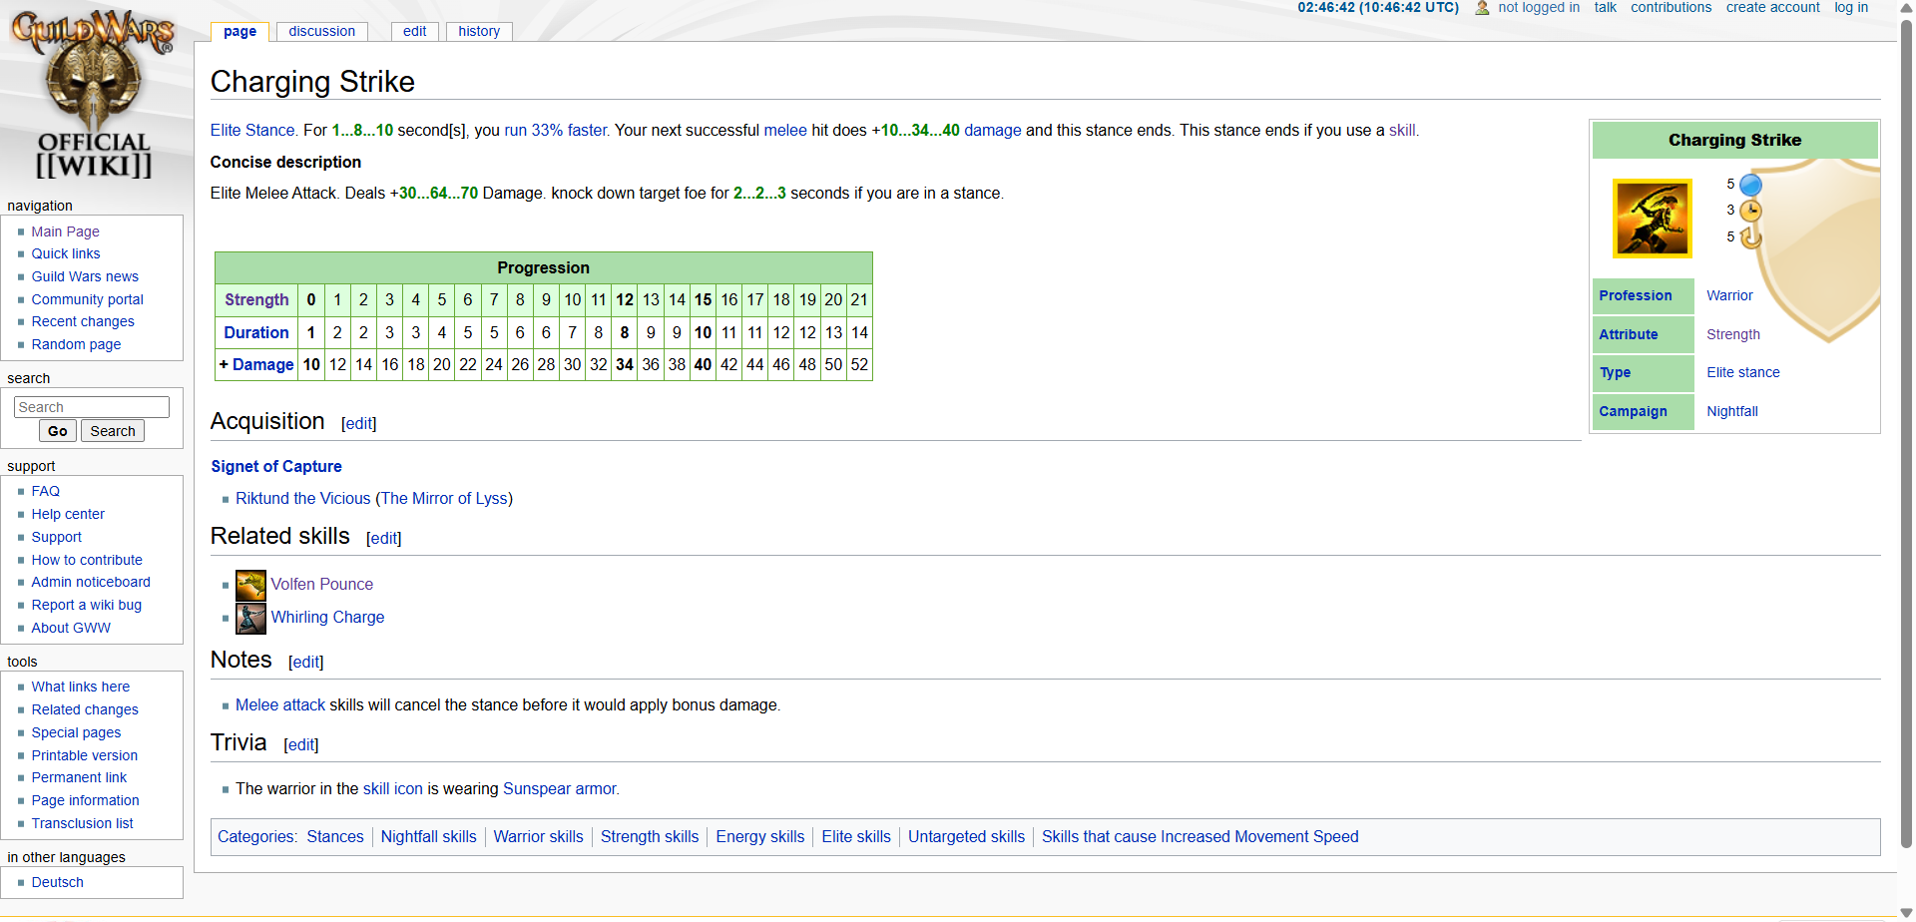This screenshot has width=1916, height=922.
Task: Open Whirling Charge text link
Action: click(x=327, y=617)
